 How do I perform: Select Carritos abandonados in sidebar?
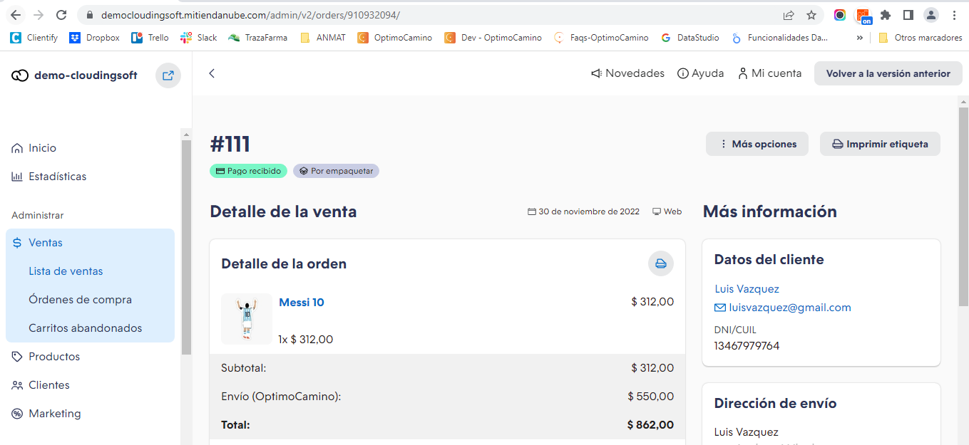(85, 328)
